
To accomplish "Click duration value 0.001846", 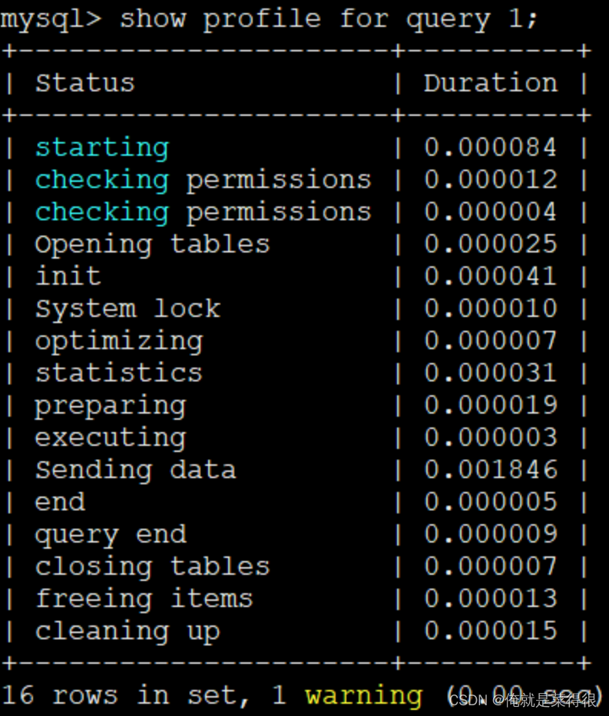I will pos(491,470).
